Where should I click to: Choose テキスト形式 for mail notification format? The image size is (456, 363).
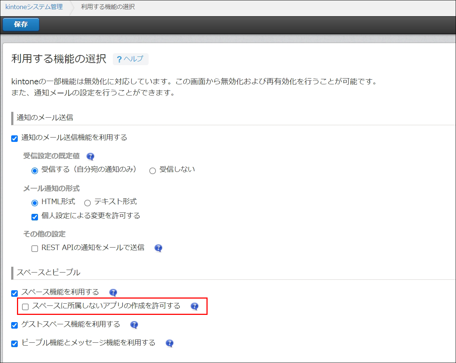(88, 203)
